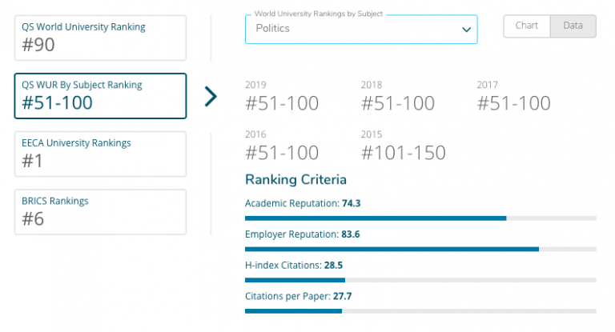615x332 pixels.
Task: Click the 2017 ranking value
Action: tap(513, 103)
